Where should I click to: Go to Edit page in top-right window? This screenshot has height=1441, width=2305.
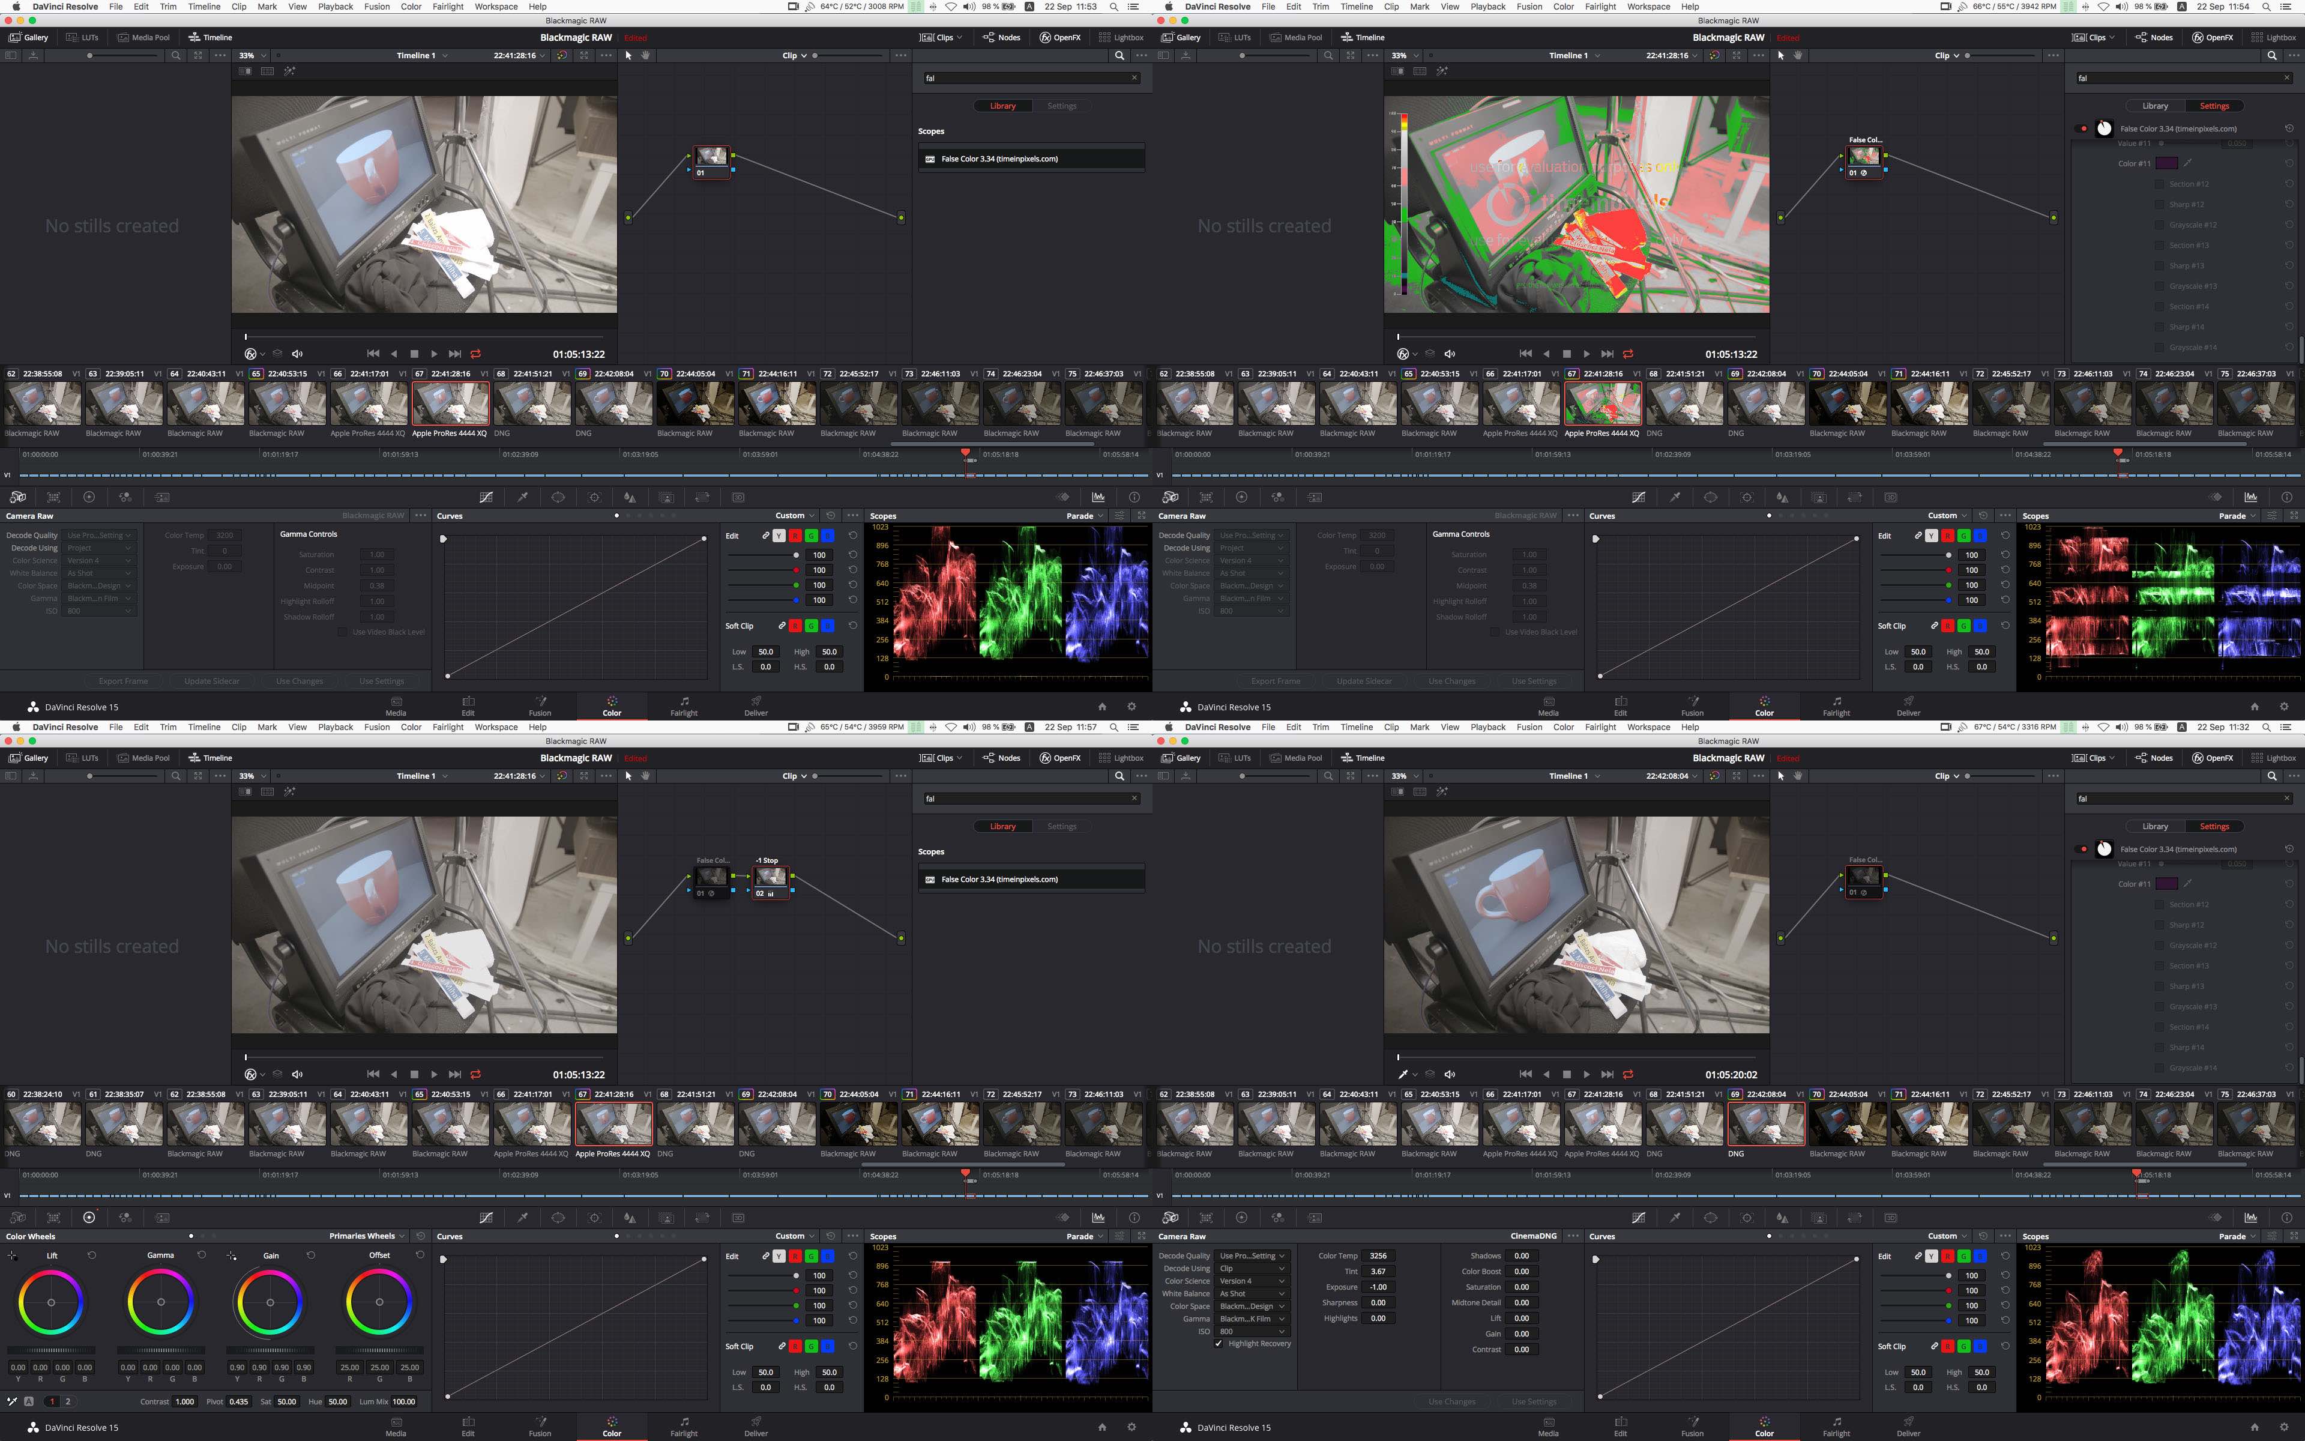pos(1620,705)
